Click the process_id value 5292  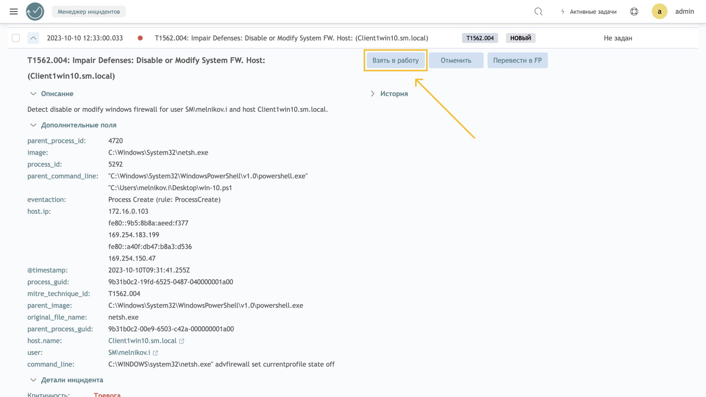(x=115, y=164)
